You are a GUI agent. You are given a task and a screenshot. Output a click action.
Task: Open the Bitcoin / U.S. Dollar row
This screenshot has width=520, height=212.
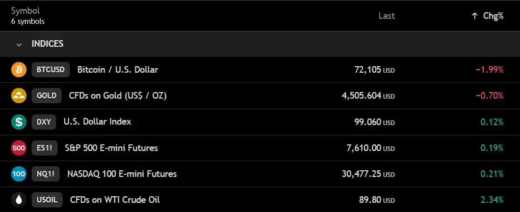(260, 70)
